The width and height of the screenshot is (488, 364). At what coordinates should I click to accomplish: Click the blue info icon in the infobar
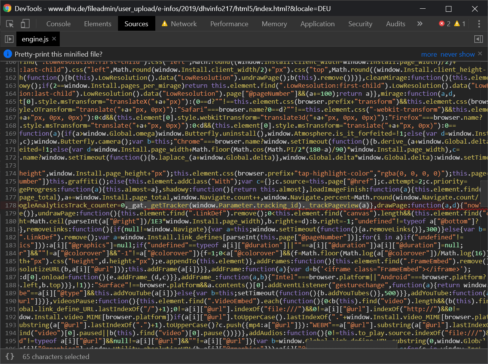pyautogui.click(x=8, y=54)
